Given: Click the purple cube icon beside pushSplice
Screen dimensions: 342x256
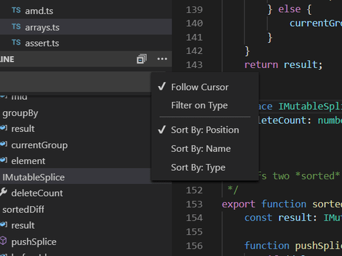Looking at the screenshot, I should click(3, 241).
